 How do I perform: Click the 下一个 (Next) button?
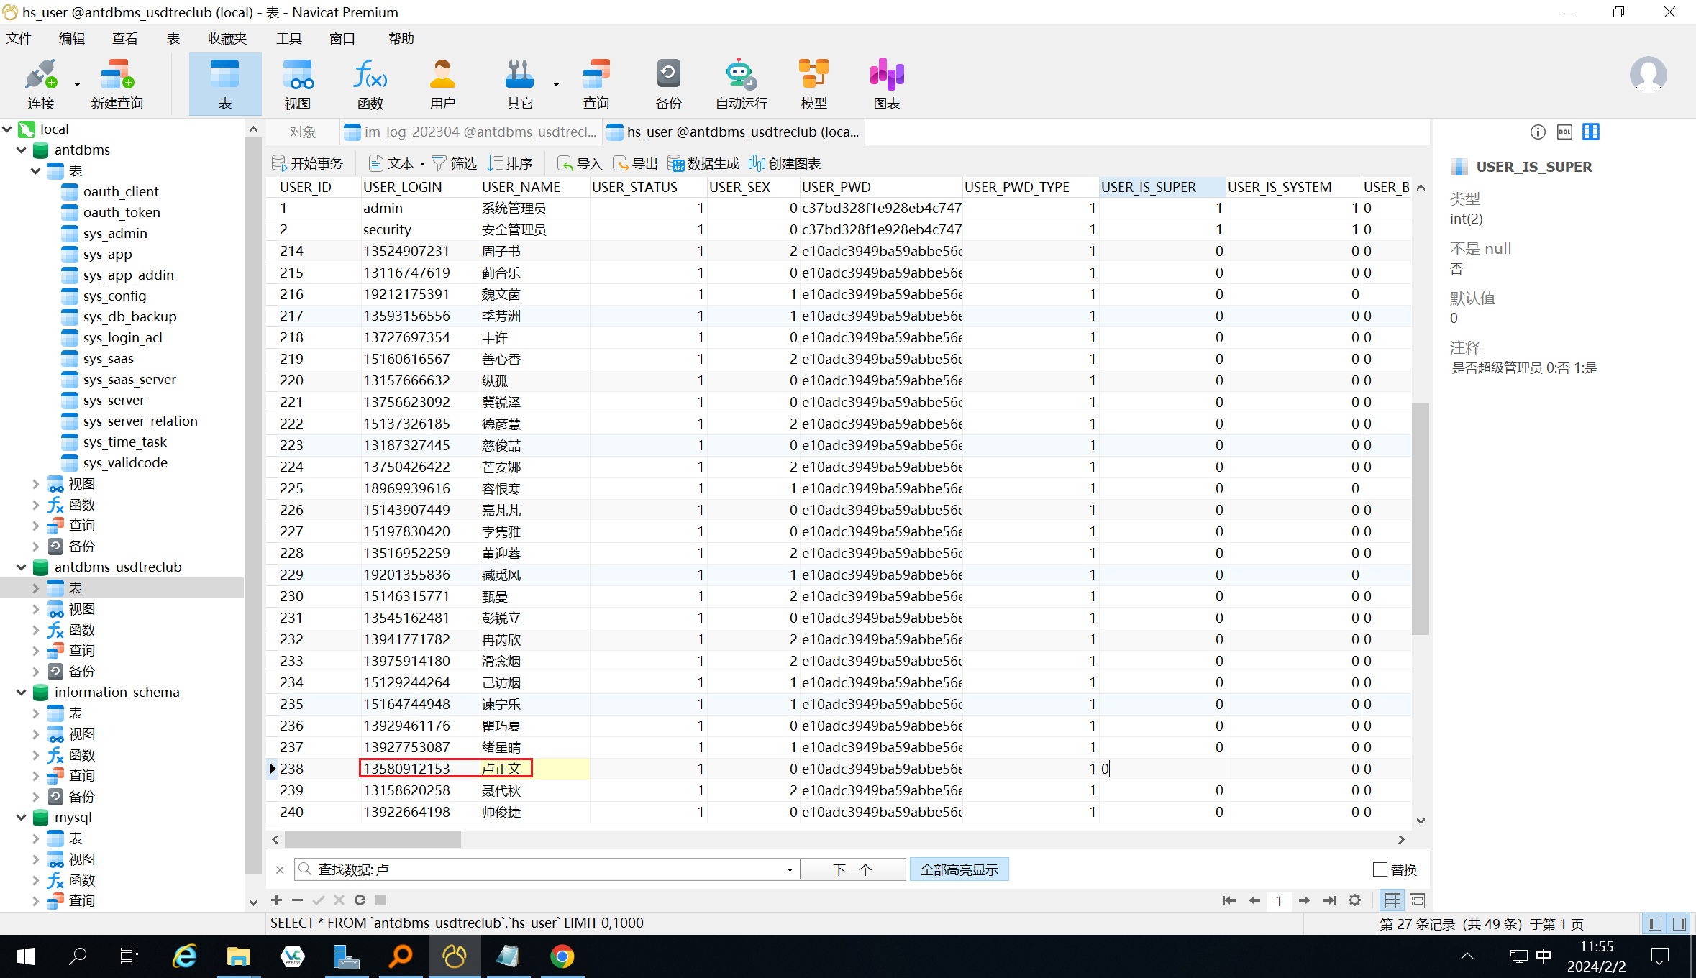pyautogui.click(x=852, y=869)
